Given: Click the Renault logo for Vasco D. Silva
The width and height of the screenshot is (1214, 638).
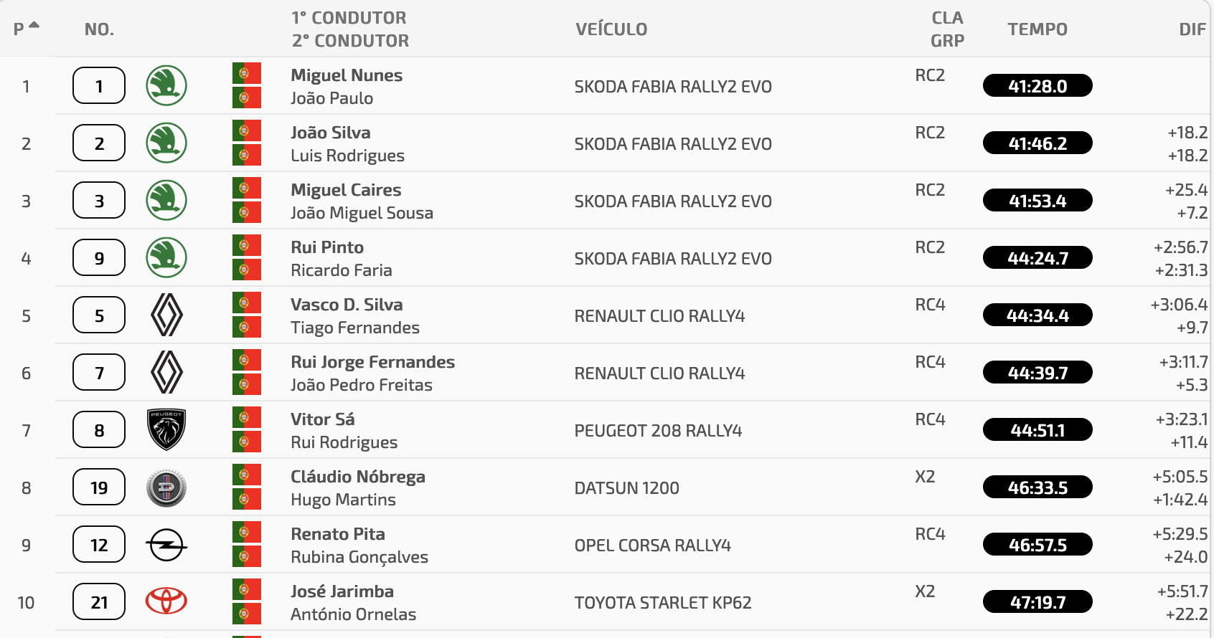Looking at the screenshot, I should (166, 315).
